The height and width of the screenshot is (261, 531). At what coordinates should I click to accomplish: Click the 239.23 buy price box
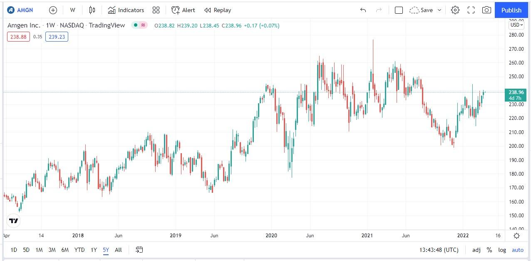[57, 37]
